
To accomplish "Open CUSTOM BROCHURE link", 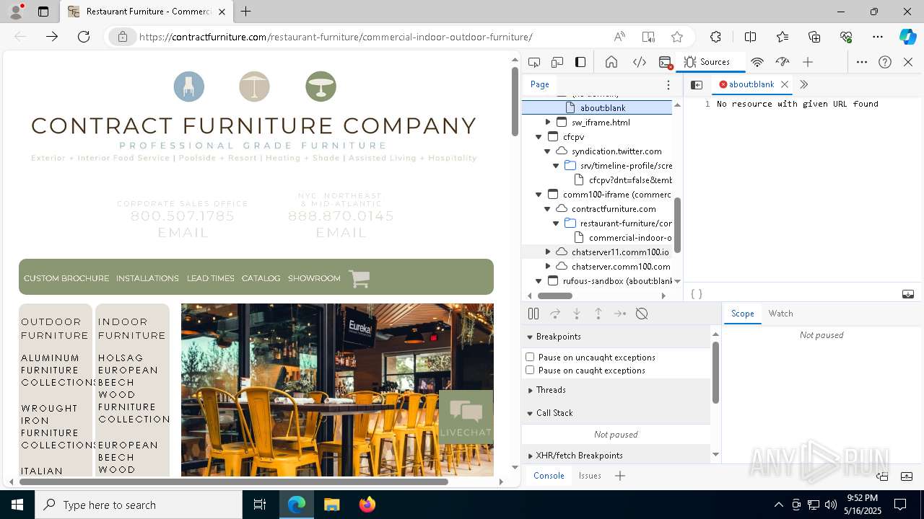I will click(x=66, y=278).
